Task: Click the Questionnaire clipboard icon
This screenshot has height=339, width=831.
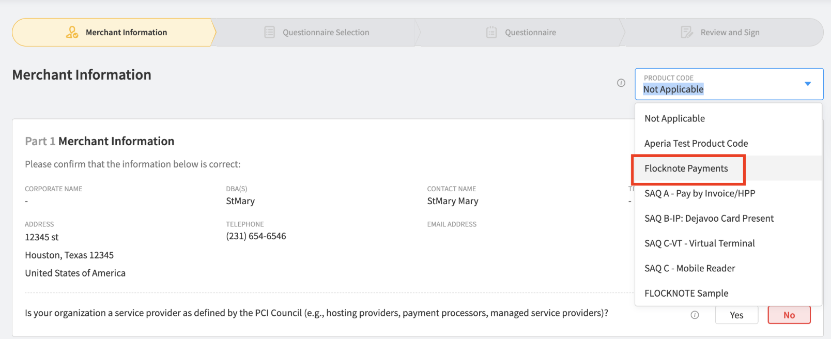Action: point(491,32)
